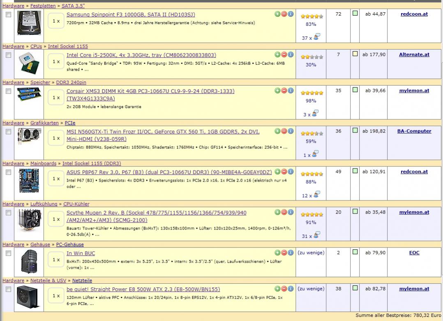Click red minus icon for ASUS P8P67

click(284, 172)
